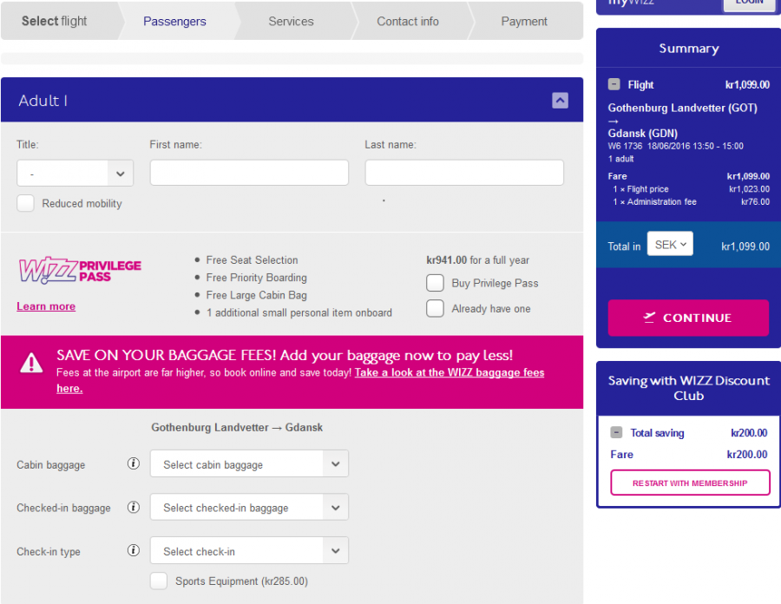
Task: Click the 'Saving with WIZZ Discount Club' heading
Action: (688, 388)
